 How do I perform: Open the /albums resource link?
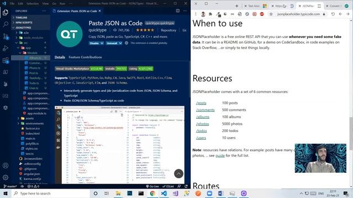202,117
